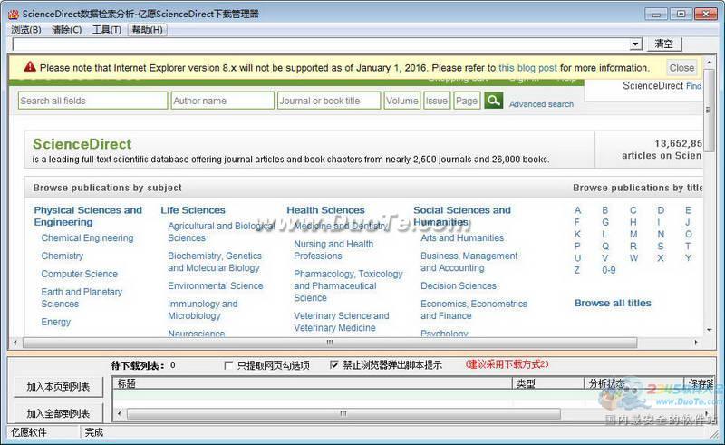The height and width of the screenshot is (445, 725).
Task: Open Economics, Econometrics and Finance link
Action: coord(474,310)
